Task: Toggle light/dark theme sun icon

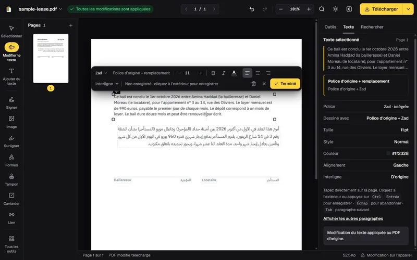Action: 335,9
